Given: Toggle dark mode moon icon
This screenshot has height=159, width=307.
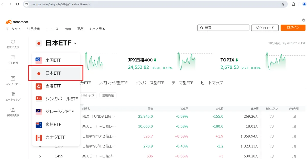Looking at the screenshot, I should click(x=304, y=20).
